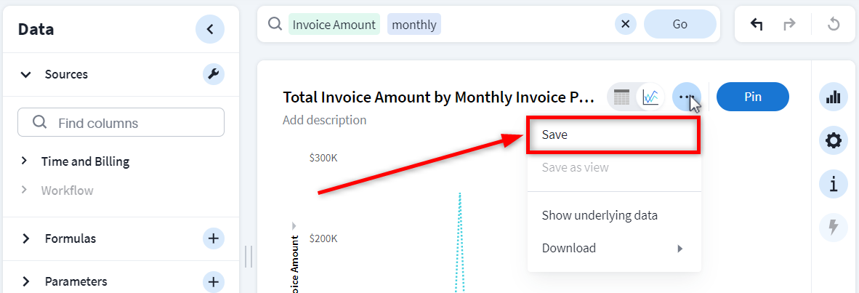This screenshot has width=859, height=293.
Task: Expand the Formulas section
Action: (26, 238)
